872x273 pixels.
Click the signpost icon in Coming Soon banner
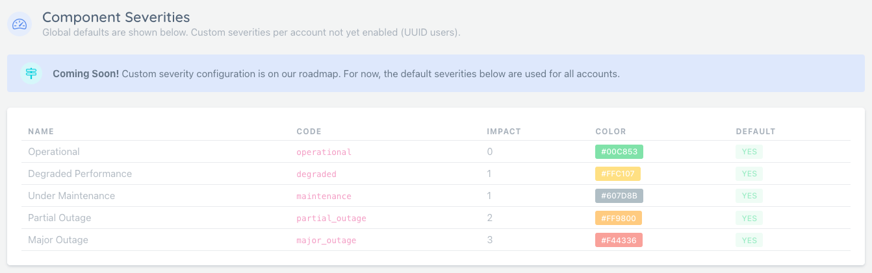point(31,73)
